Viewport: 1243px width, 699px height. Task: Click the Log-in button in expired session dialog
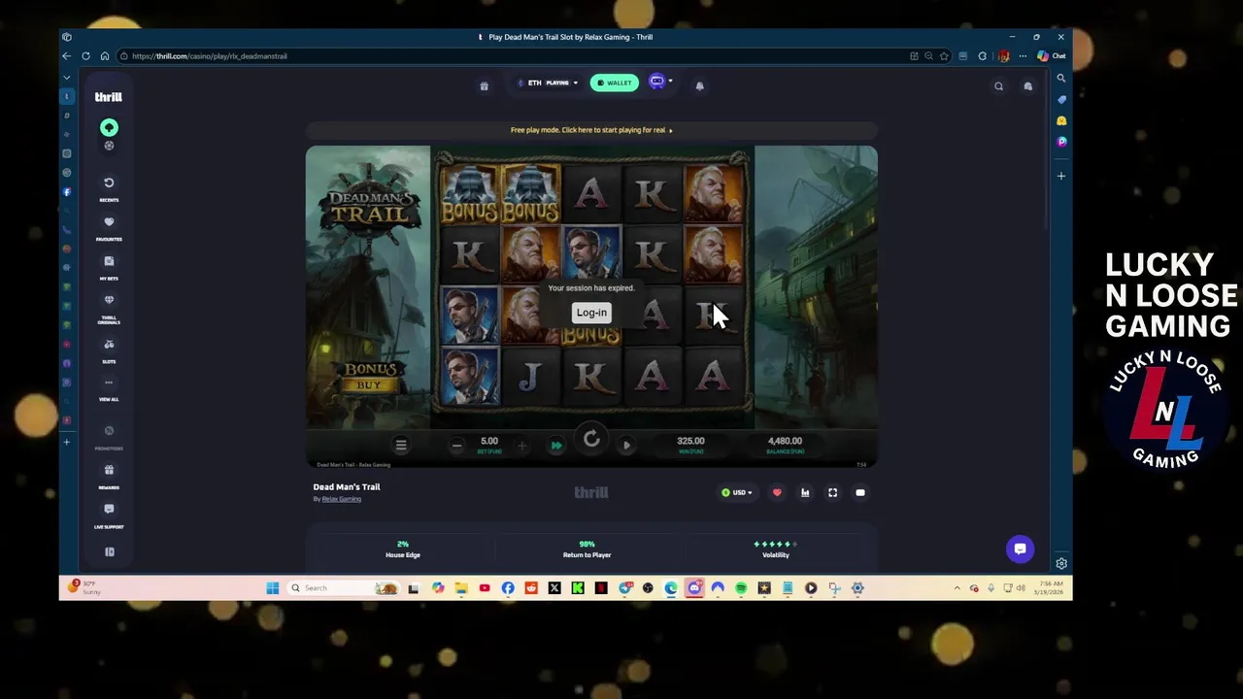click(591, 313)
